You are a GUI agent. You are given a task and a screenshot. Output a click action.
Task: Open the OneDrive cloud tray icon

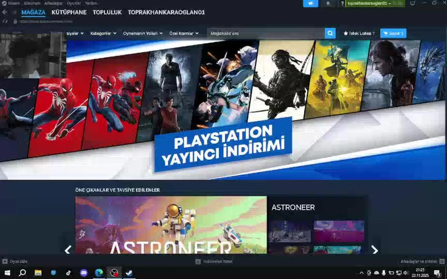click(x=376, y=273)
